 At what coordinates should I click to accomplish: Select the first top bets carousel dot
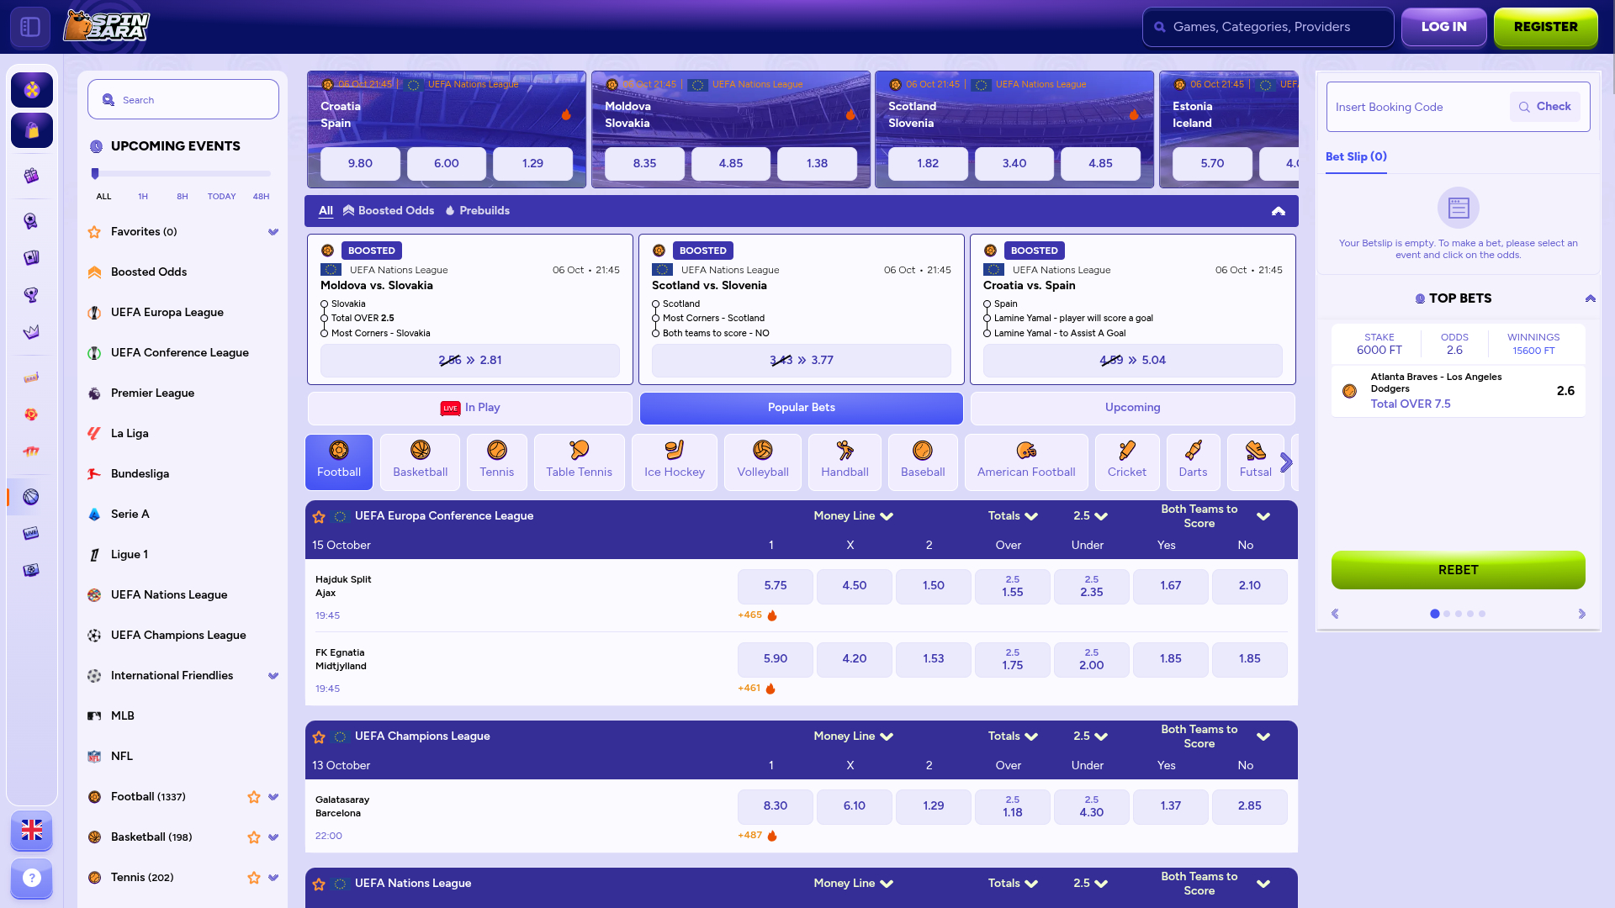click(1435, 614)
